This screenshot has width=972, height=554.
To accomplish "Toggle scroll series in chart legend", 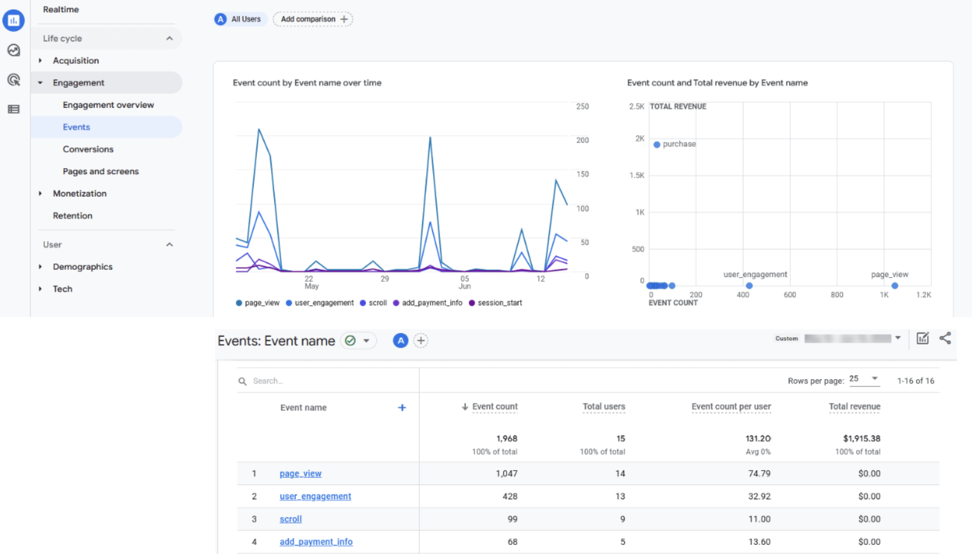I will click(373, 303).
